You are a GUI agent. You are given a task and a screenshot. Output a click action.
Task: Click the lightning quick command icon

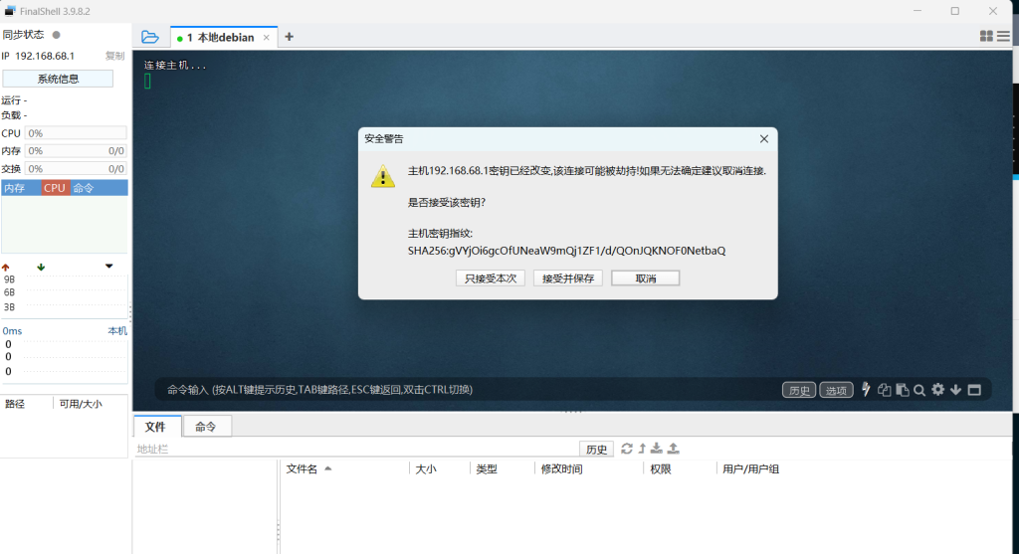click(x=866, y=390)
